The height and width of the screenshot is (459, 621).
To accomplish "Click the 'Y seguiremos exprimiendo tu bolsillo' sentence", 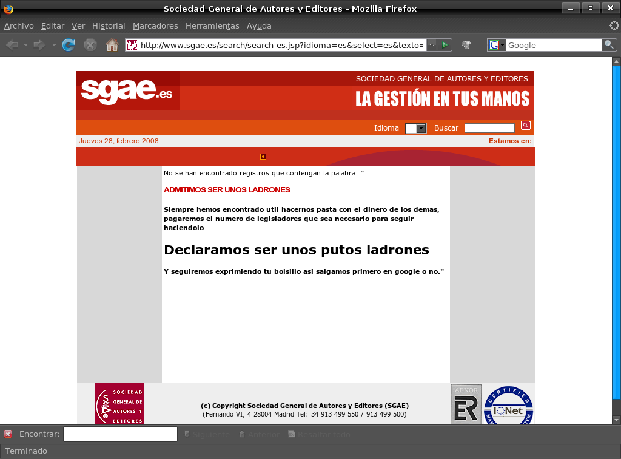I will [304, 271].
